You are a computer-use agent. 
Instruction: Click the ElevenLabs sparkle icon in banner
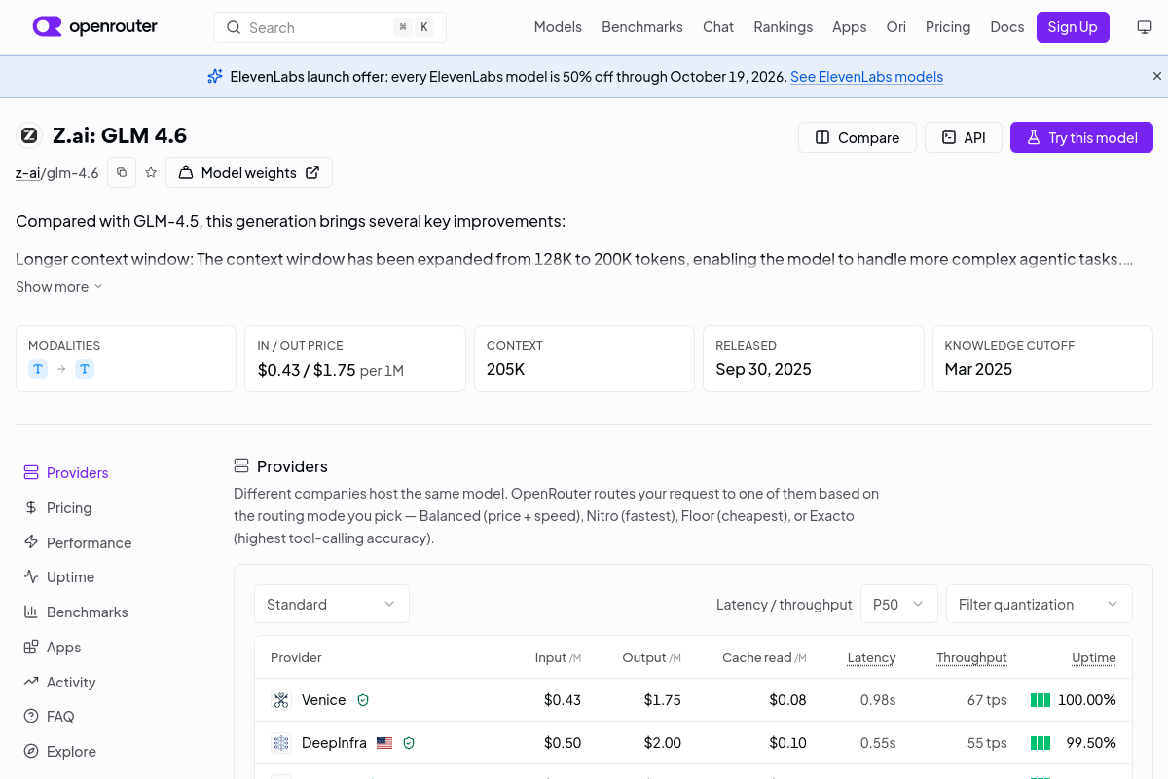coord(215,76)
